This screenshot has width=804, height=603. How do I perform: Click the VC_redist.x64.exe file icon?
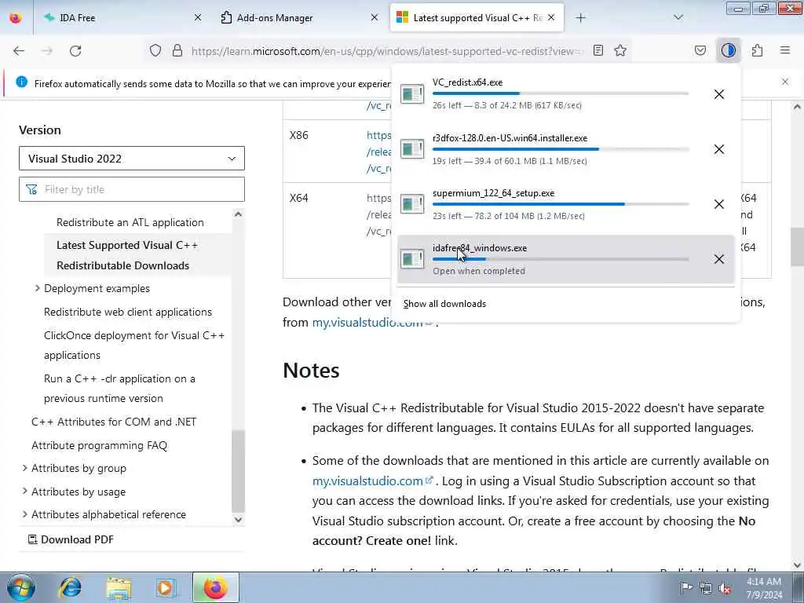(x=412, y=94)
